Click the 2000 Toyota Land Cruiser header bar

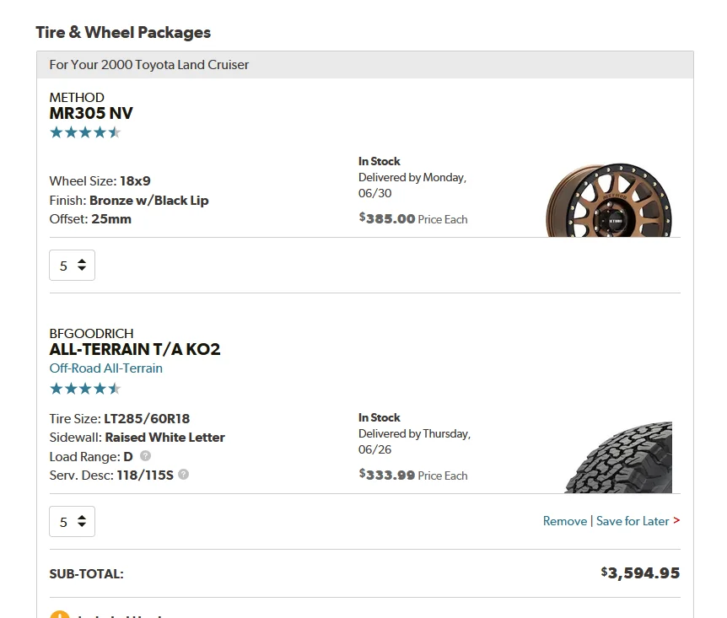click(x=364, y=65)
